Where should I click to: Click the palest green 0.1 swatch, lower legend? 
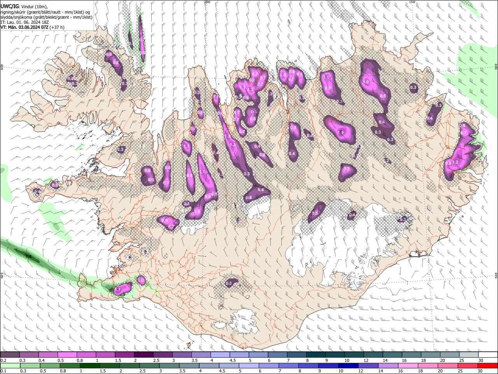click(x=10, y=365)
